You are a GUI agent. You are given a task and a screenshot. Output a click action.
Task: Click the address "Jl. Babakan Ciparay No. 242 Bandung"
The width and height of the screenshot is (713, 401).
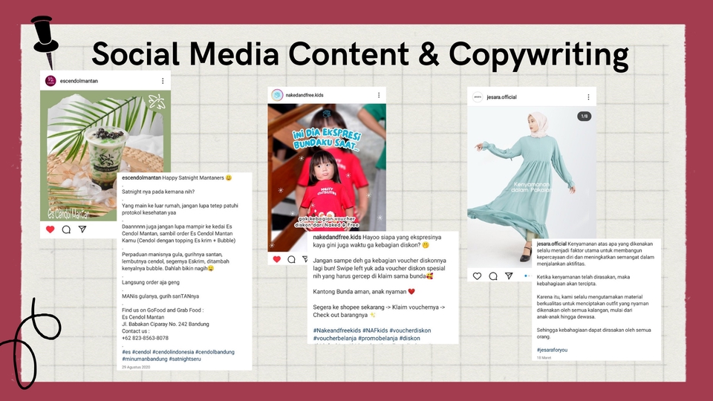(166, 325)
